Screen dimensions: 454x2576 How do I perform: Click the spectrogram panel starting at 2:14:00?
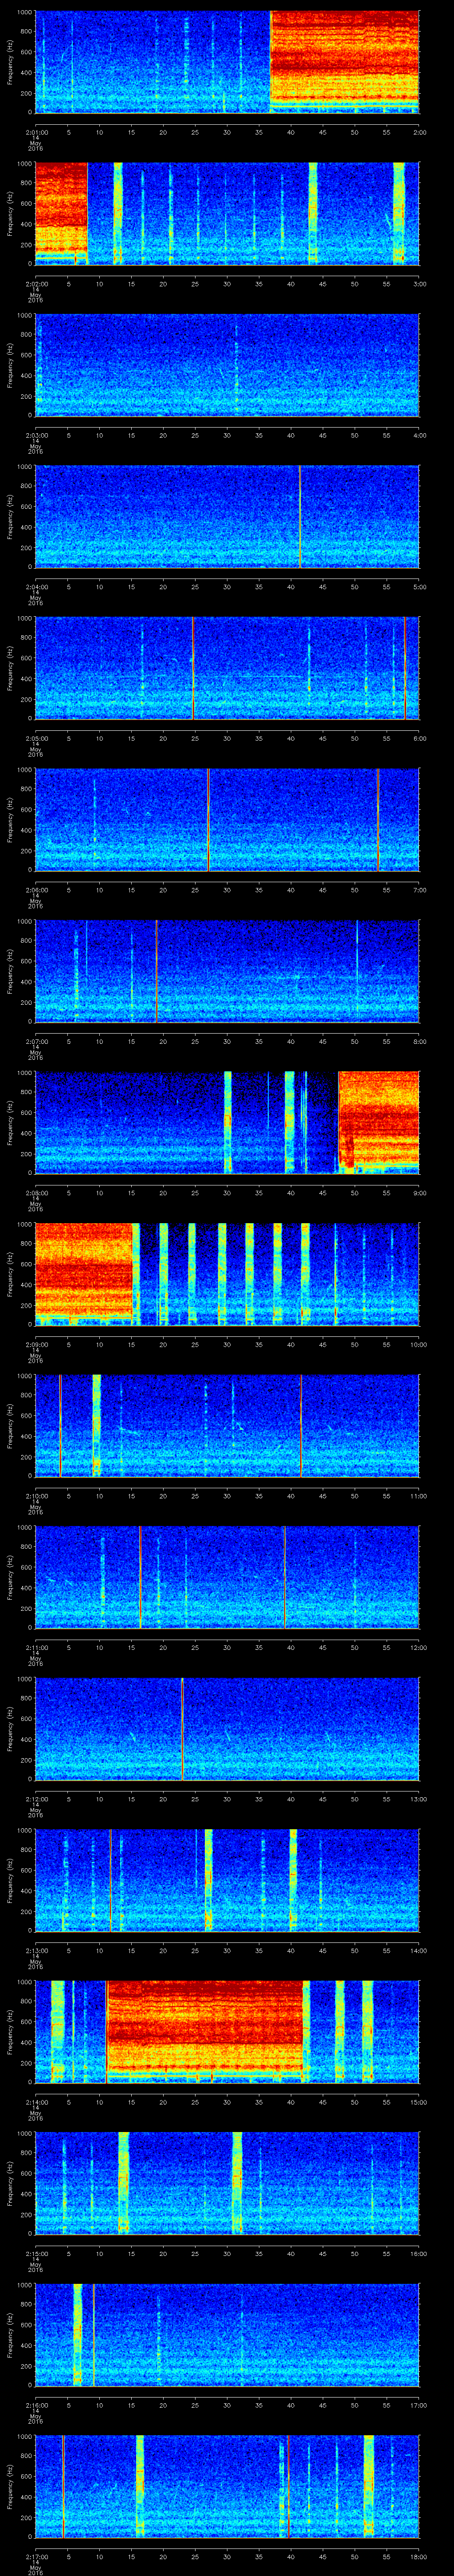(227, 2032)
